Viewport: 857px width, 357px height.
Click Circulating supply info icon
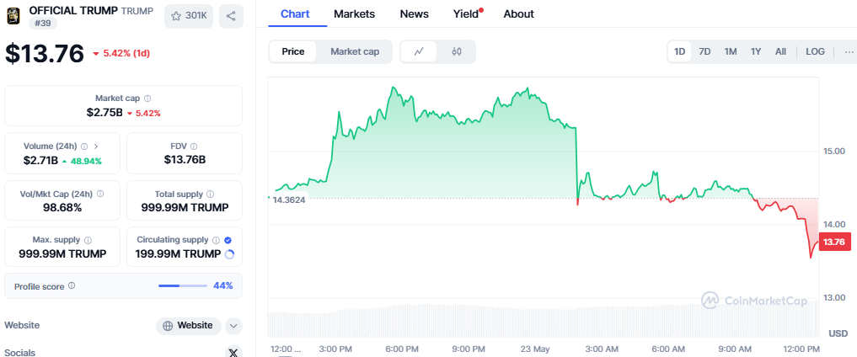click(x=216, y=240)
